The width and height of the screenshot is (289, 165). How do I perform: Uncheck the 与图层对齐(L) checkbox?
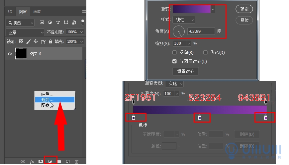(x=174, y=61)
